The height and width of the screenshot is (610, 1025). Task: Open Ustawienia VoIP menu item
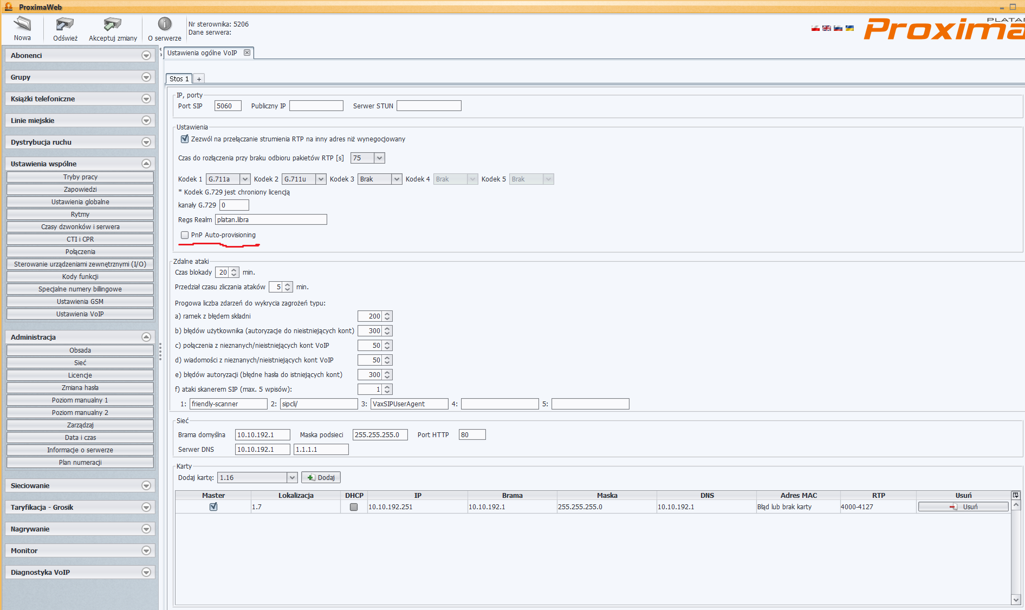click(x=80, y=314)
